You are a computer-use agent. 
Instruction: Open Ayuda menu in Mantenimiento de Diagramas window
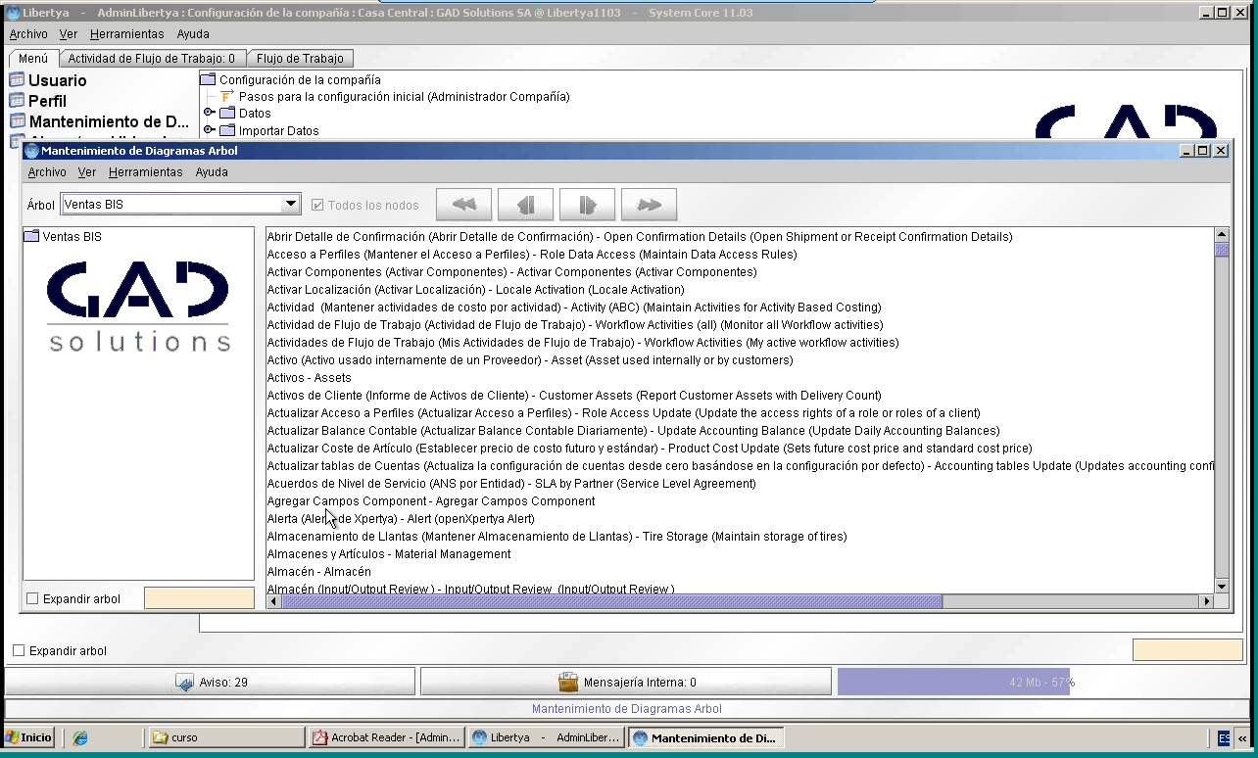click(x=212, y=171)
